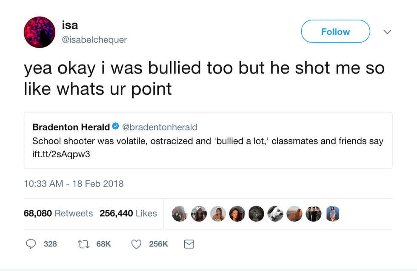417x271 pixels.
Task: Click the last liker avatar
Action: 333,214
